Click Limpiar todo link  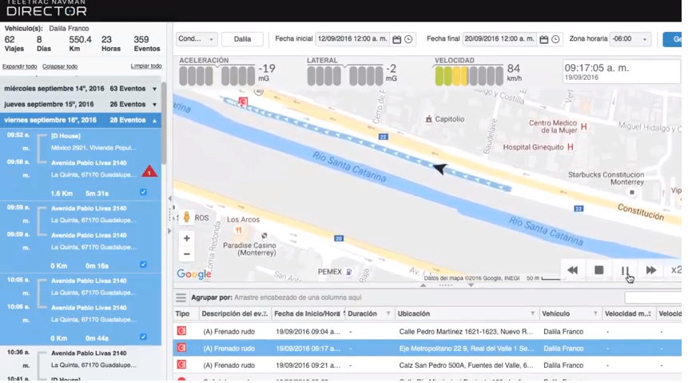point(145,66)
